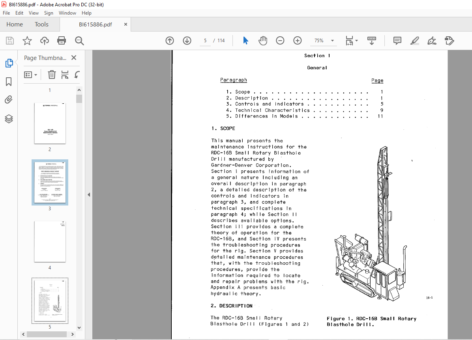Activate the Hand pan tool
Image resolution: width=472 pixels, height=340 pixels.
point(263,41)
